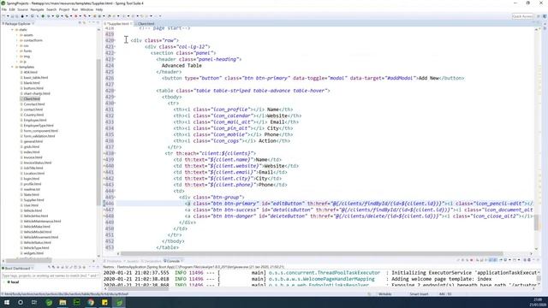This screenshot has height=308, width=548.
Task: Close the Supplier.html editor tab
Action: coord(131,24)
